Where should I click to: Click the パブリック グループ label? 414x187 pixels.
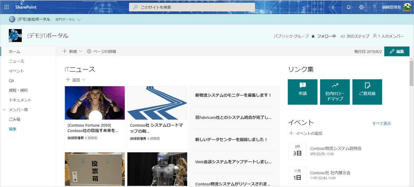291,36
